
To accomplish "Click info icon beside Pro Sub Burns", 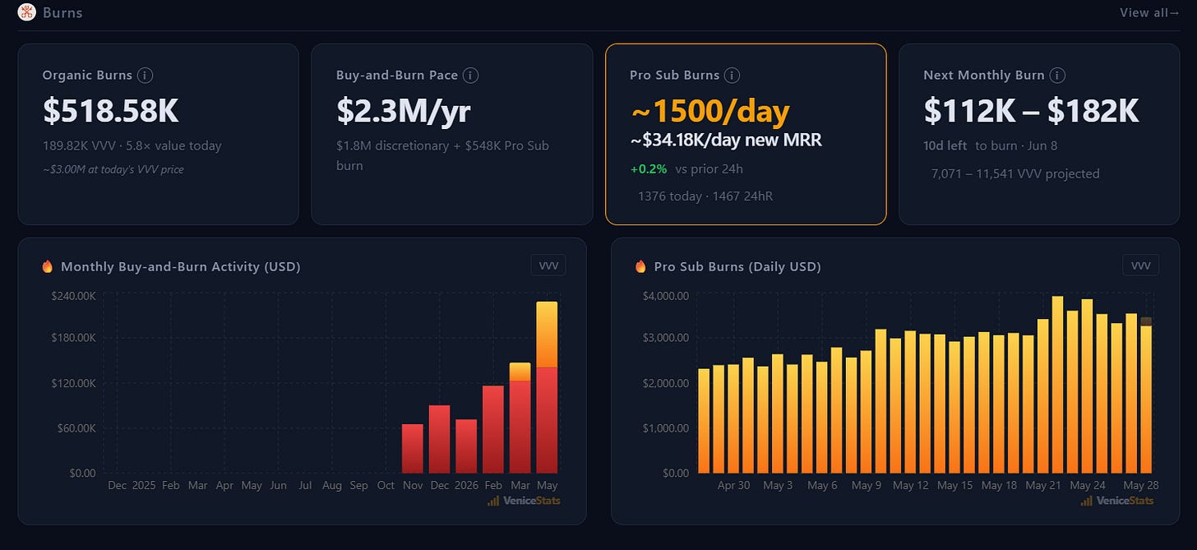I will [x=732, y=75].
